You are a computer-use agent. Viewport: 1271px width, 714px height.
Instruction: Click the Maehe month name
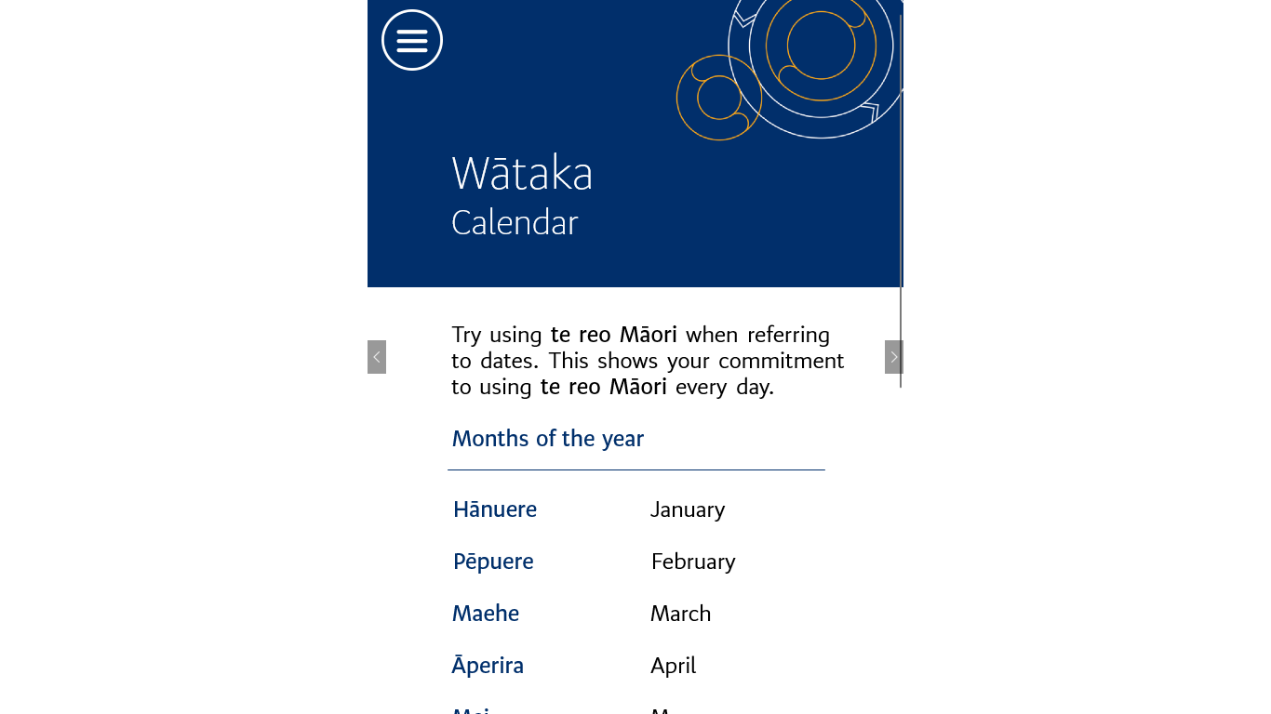point(486,614)
